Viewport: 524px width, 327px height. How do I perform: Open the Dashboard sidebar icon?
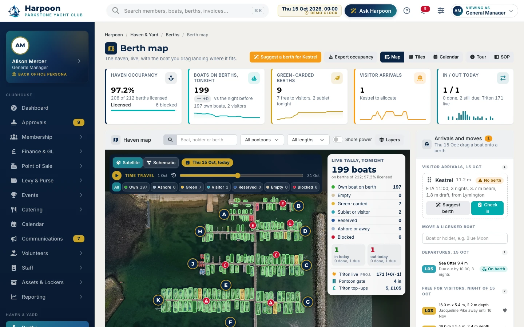[x=14, y=108]
